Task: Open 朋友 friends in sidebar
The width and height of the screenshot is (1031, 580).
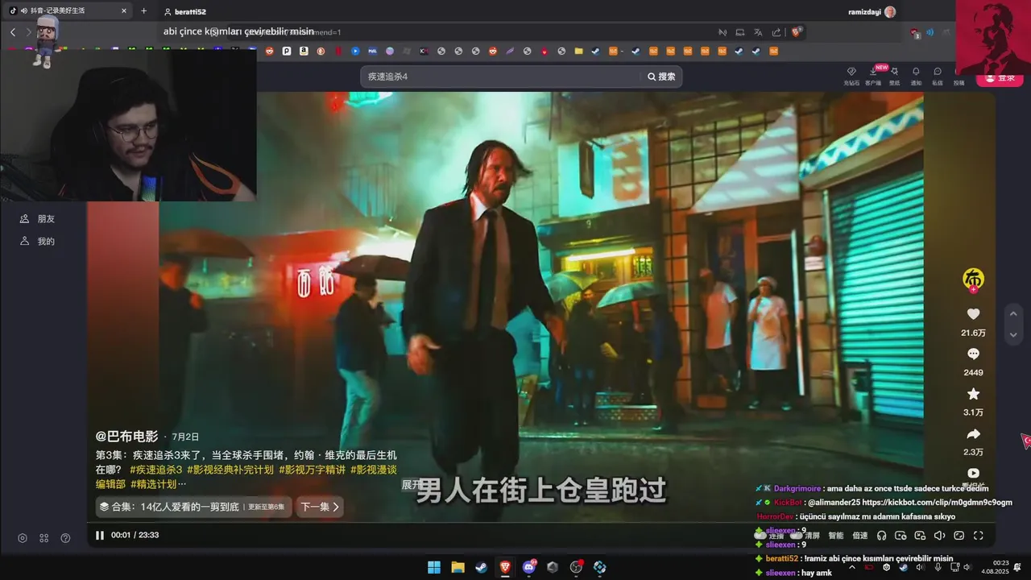Action: 38,219
